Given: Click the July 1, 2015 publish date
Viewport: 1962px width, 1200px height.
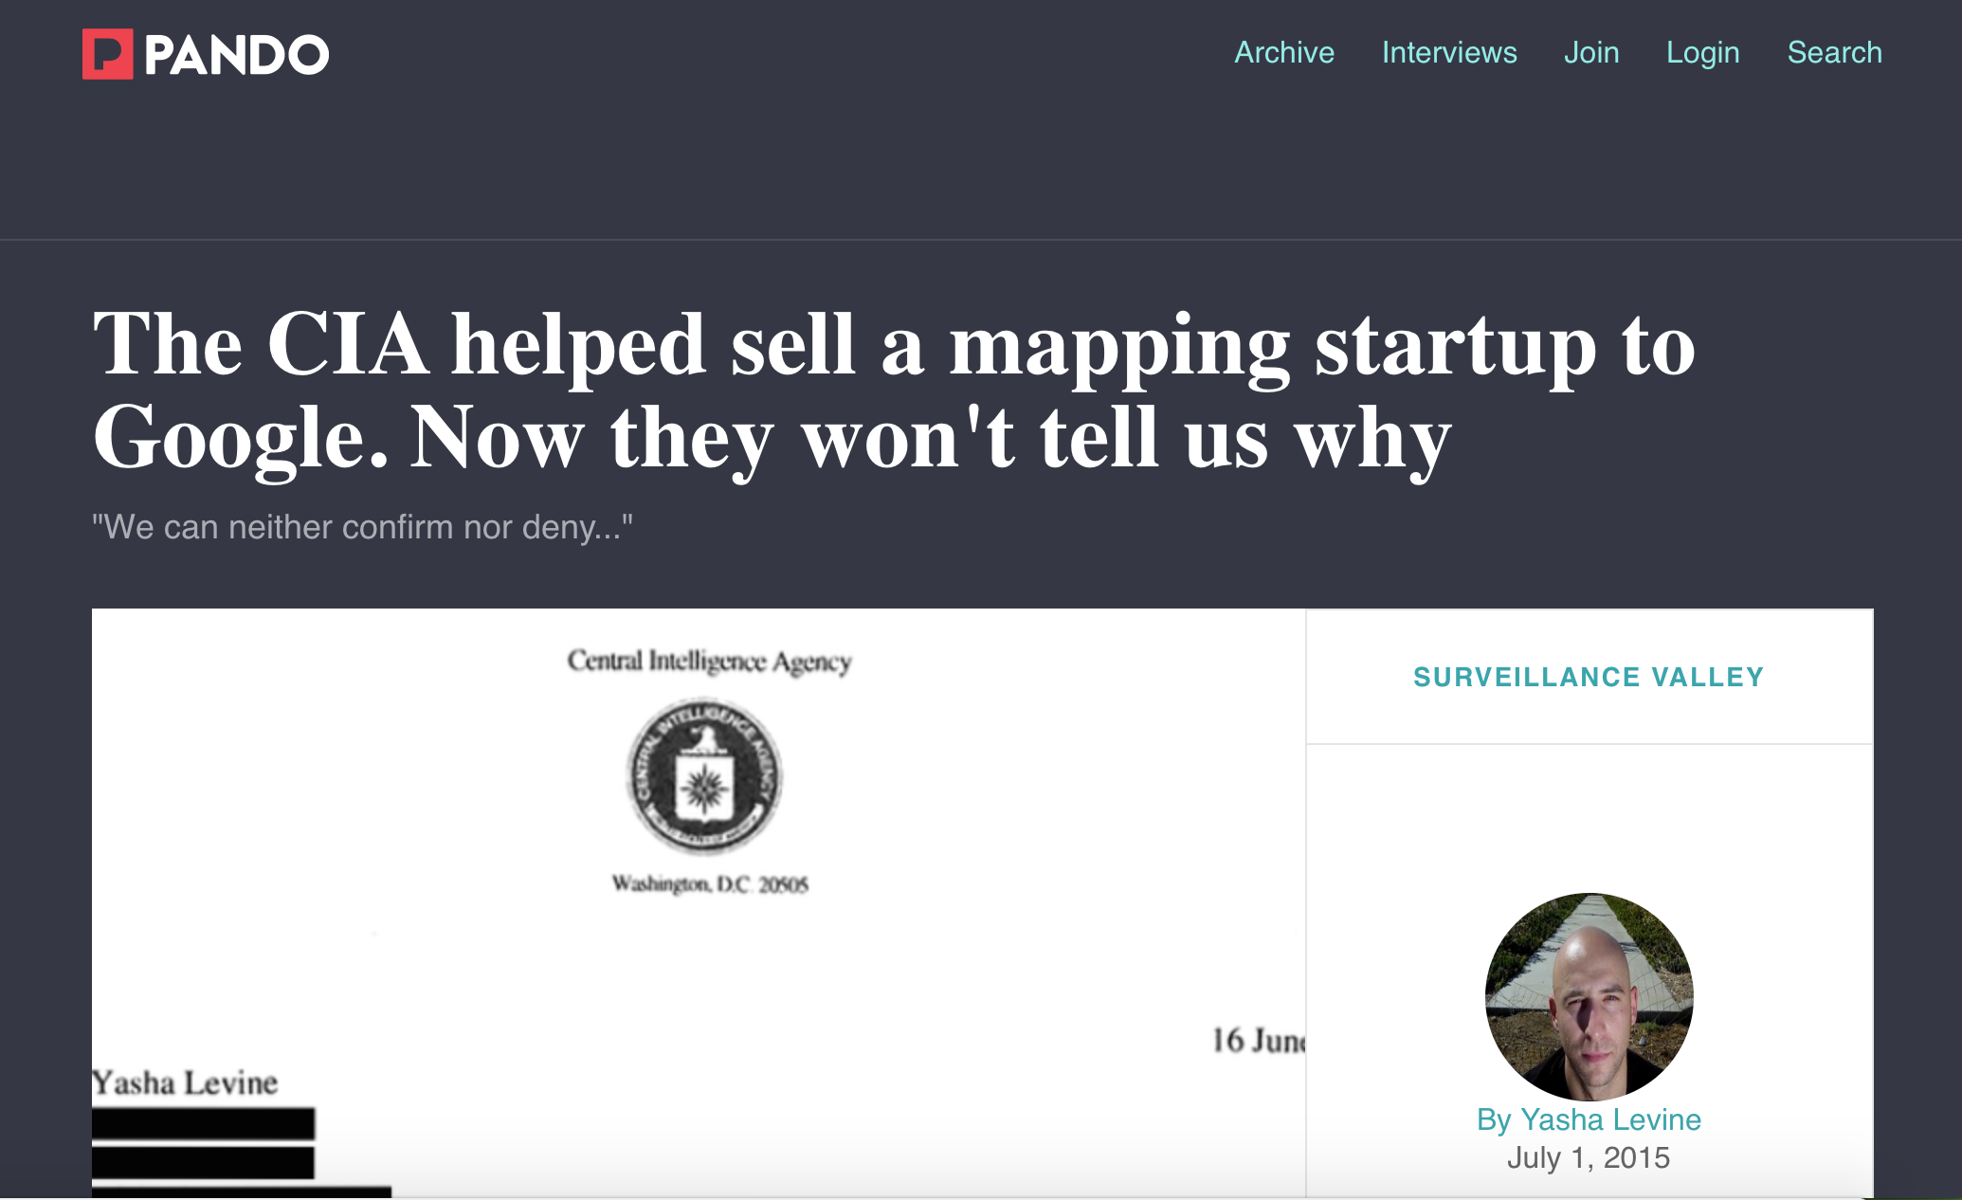Looking at the screenshot, I should coord(1589,1157).
